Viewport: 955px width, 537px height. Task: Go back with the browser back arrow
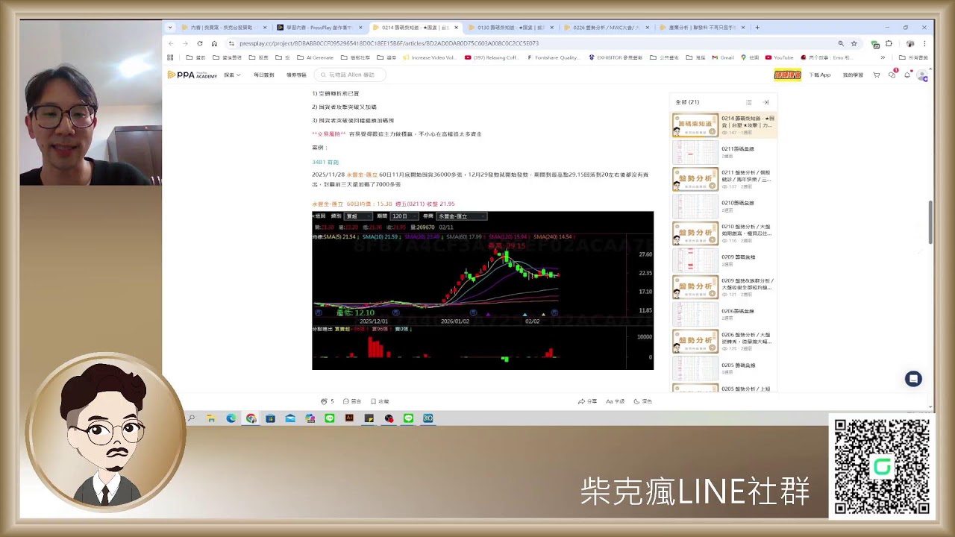[x=171, y=43]
